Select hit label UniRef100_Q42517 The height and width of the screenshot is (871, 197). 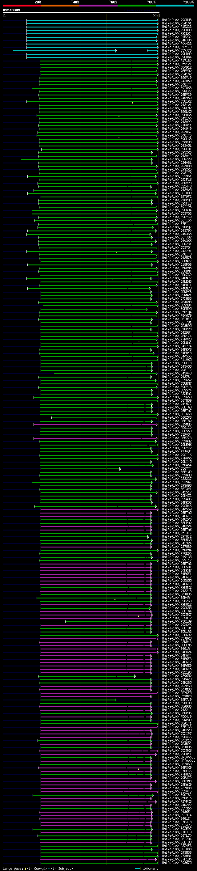(x=176, y=492)
